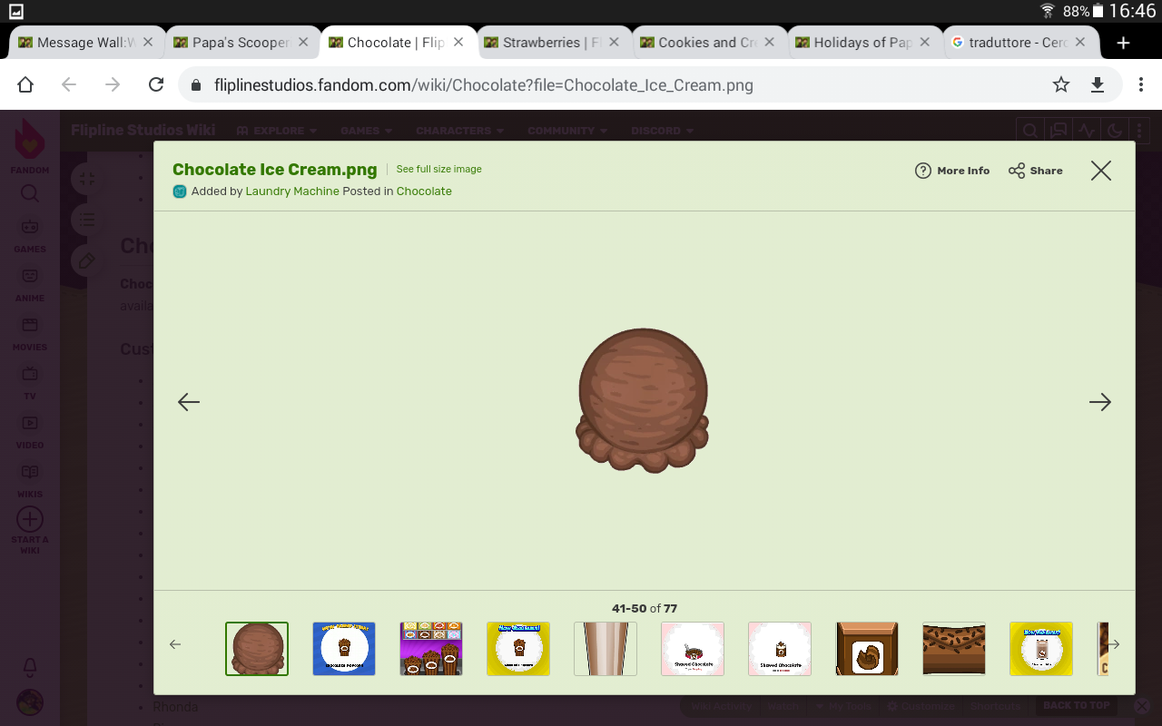The height and width of the screenshot is (726, 1162).
Task: Close the Strawberries browser tab
Action: pos(614,42)
